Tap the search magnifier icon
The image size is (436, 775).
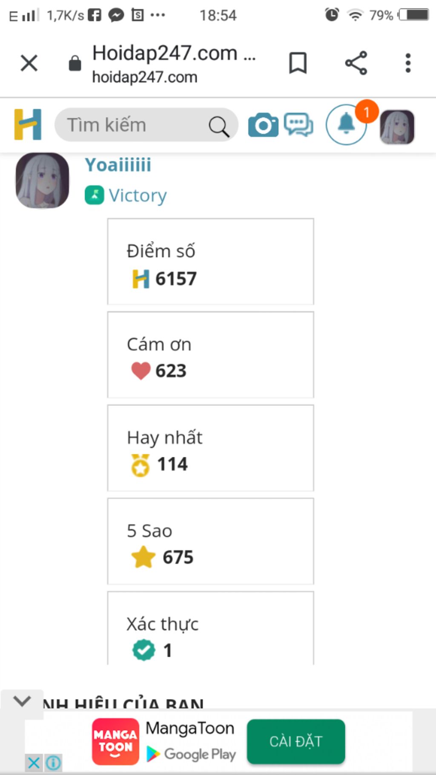pyautogui.click(x=219, y=126)
